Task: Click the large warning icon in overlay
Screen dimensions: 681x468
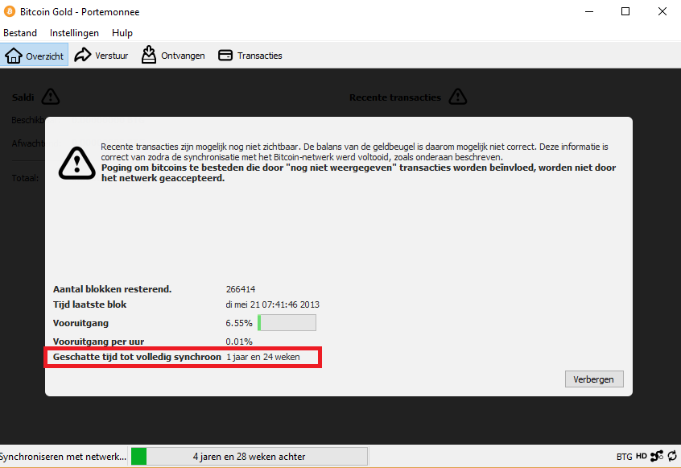Action: [76, 164]
